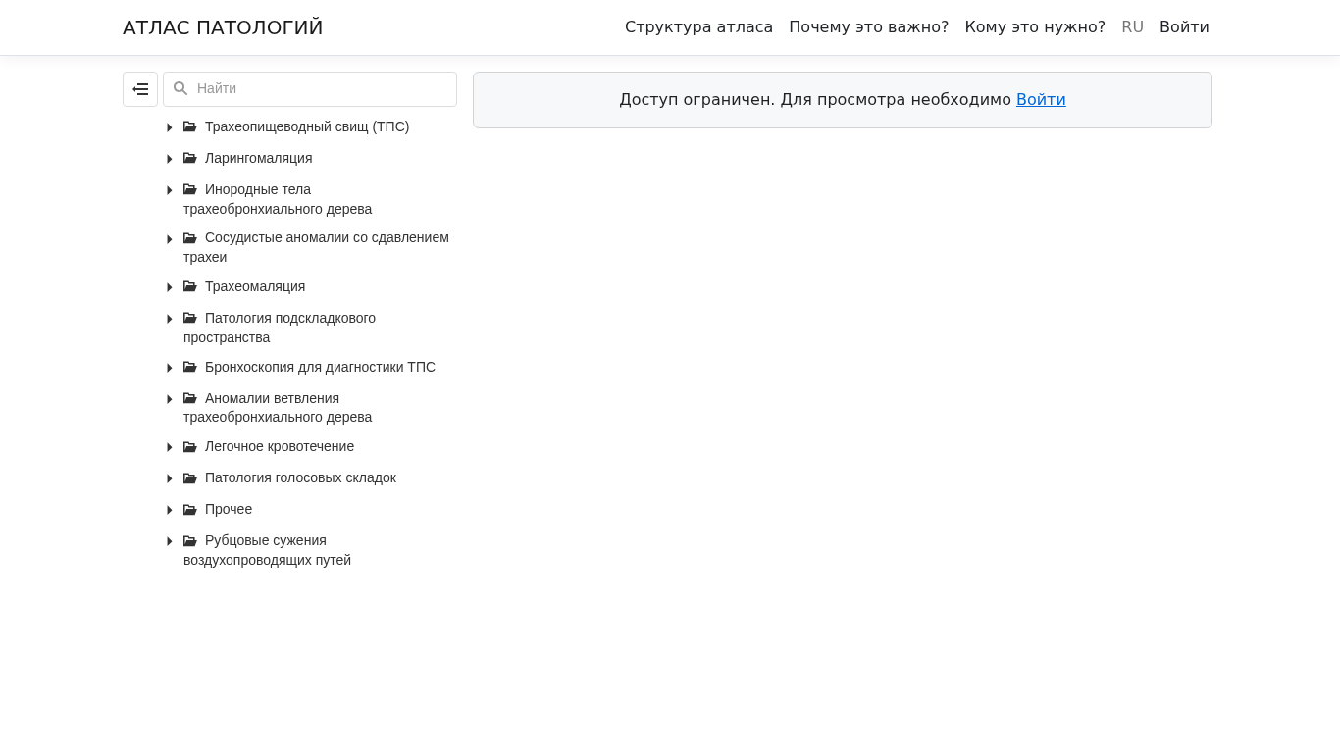The height and width of the screenshot is (753, 1340).
Task: Expand Трахеопищеводный свищ (ТПС) arrow
Action: (170, 127)
